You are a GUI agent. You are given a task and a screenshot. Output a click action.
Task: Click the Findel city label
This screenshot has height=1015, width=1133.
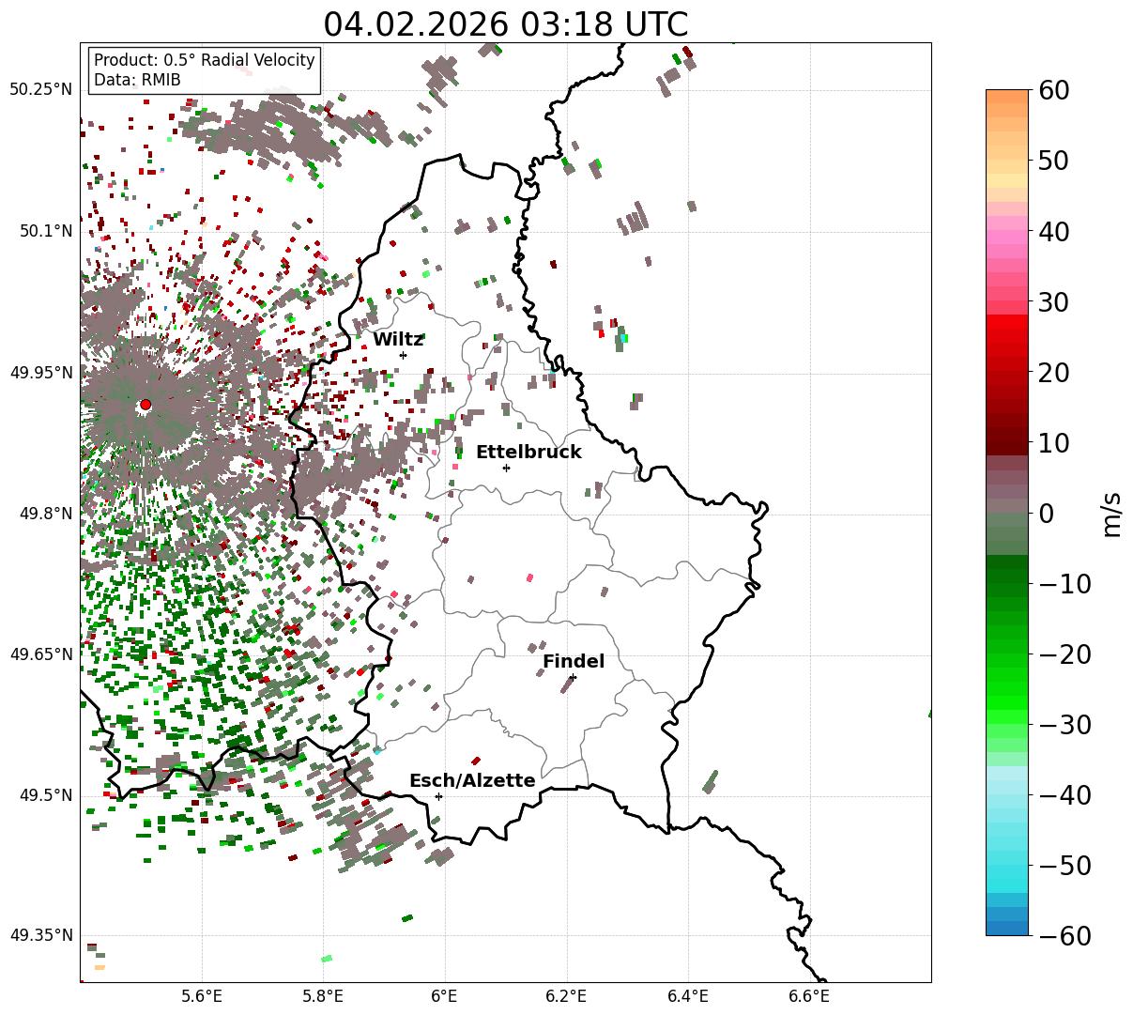tap(574, 661)
